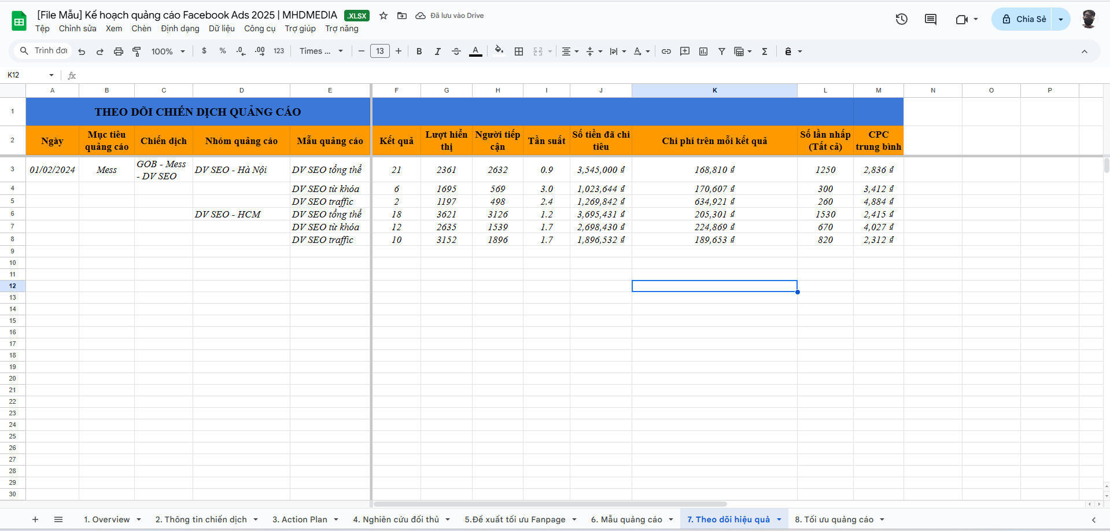The height and width of the screenshot is (531, 1110).
Task: Insert a link with the chain icon
Action: click(x=666, y=51)
